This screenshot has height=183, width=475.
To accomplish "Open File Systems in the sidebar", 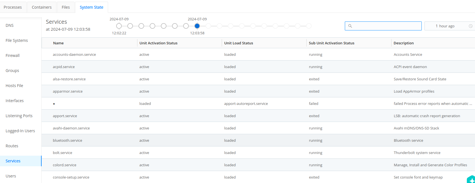I will tap(17, 40).
